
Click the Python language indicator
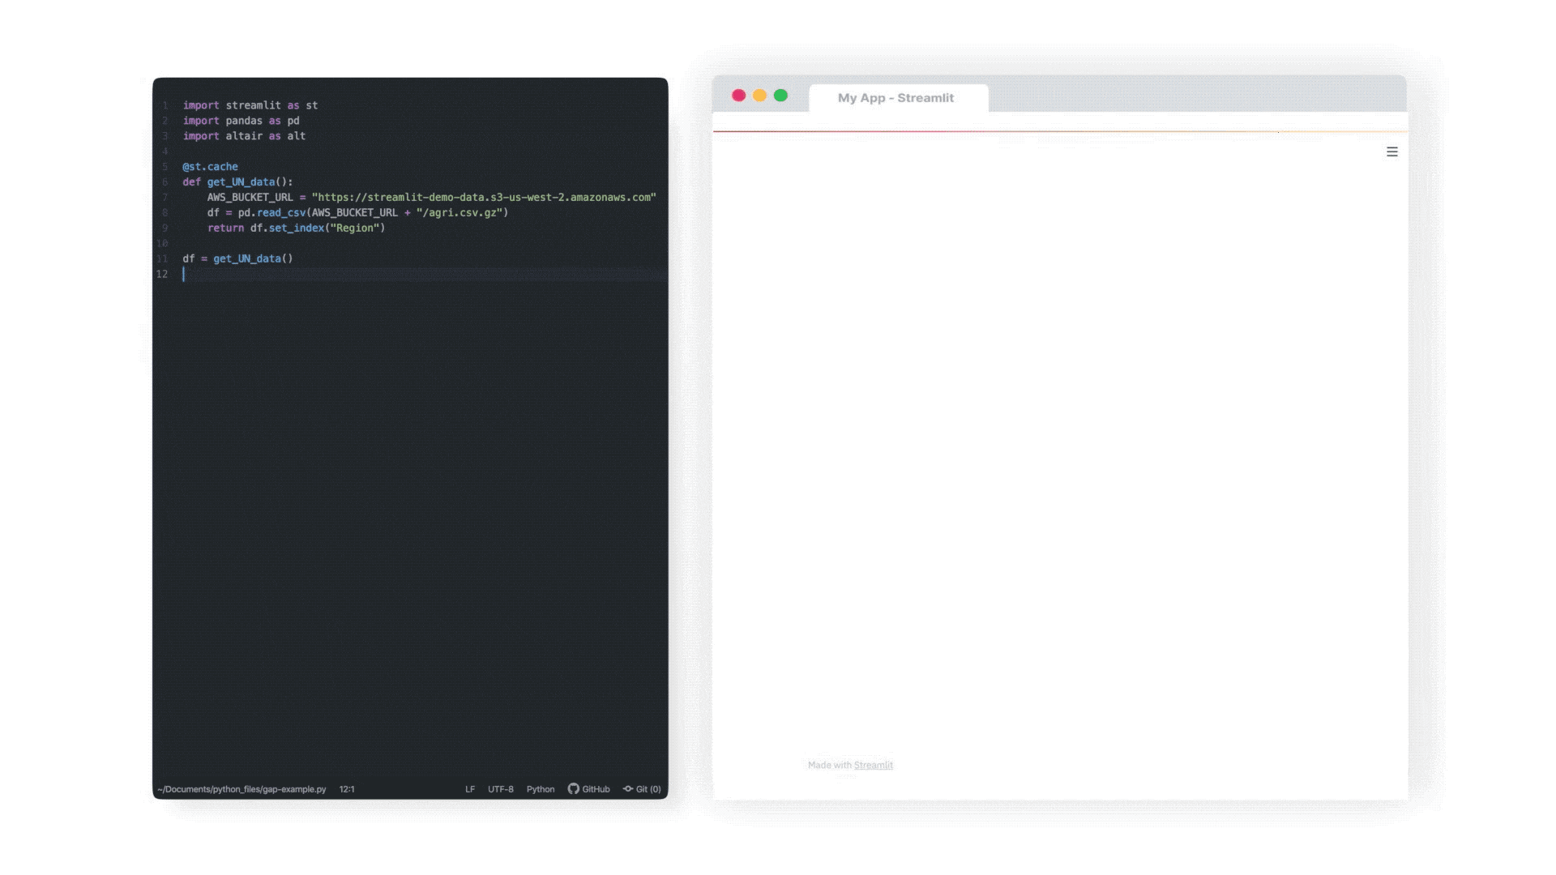coord(540,788)
